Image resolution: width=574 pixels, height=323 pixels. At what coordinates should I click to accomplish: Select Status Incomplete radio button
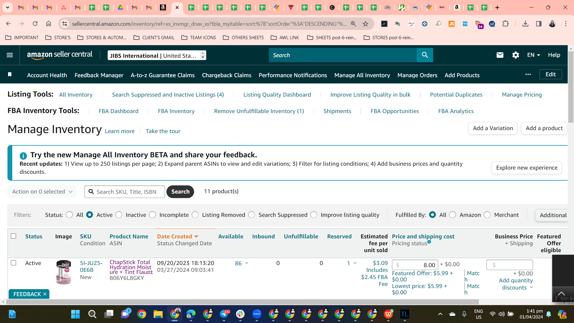[x=152, y=215]
